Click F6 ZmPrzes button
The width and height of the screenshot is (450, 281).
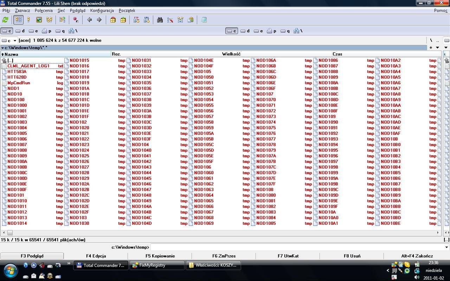tap(224, 256)
